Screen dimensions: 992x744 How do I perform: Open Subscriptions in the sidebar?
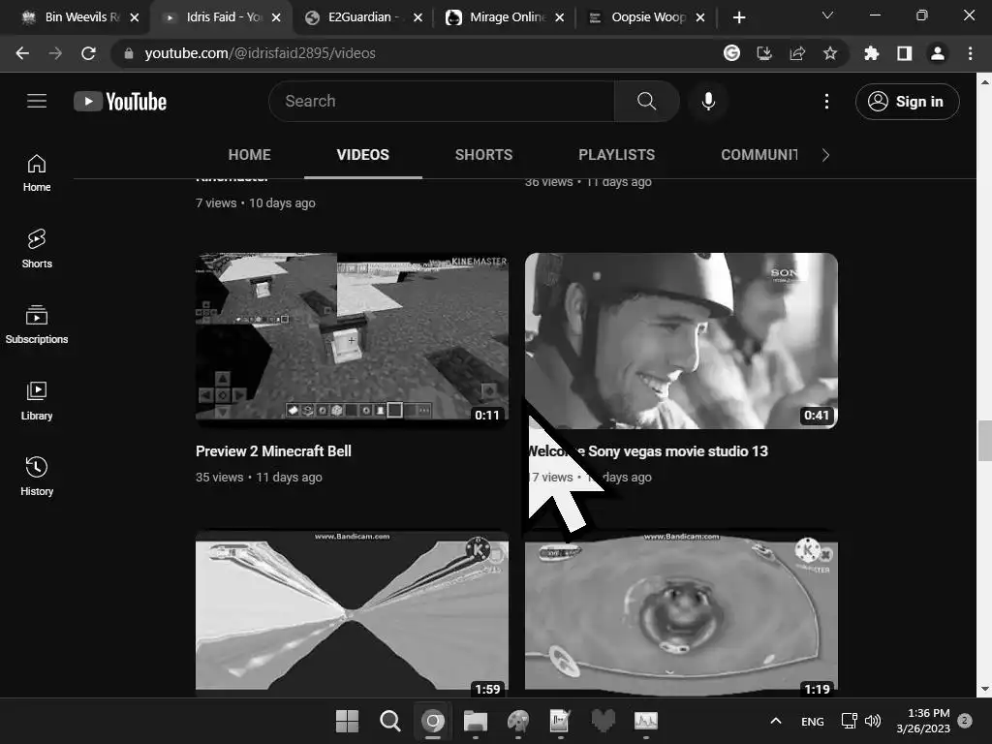click(37, 325)
